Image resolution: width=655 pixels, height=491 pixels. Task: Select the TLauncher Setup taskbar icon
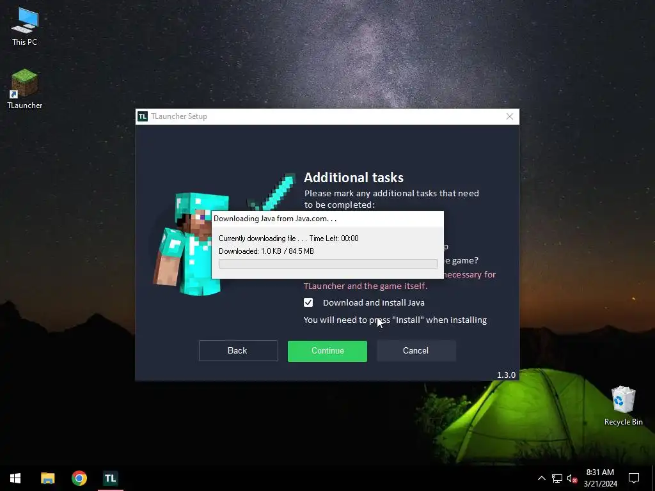pos(111,478)
